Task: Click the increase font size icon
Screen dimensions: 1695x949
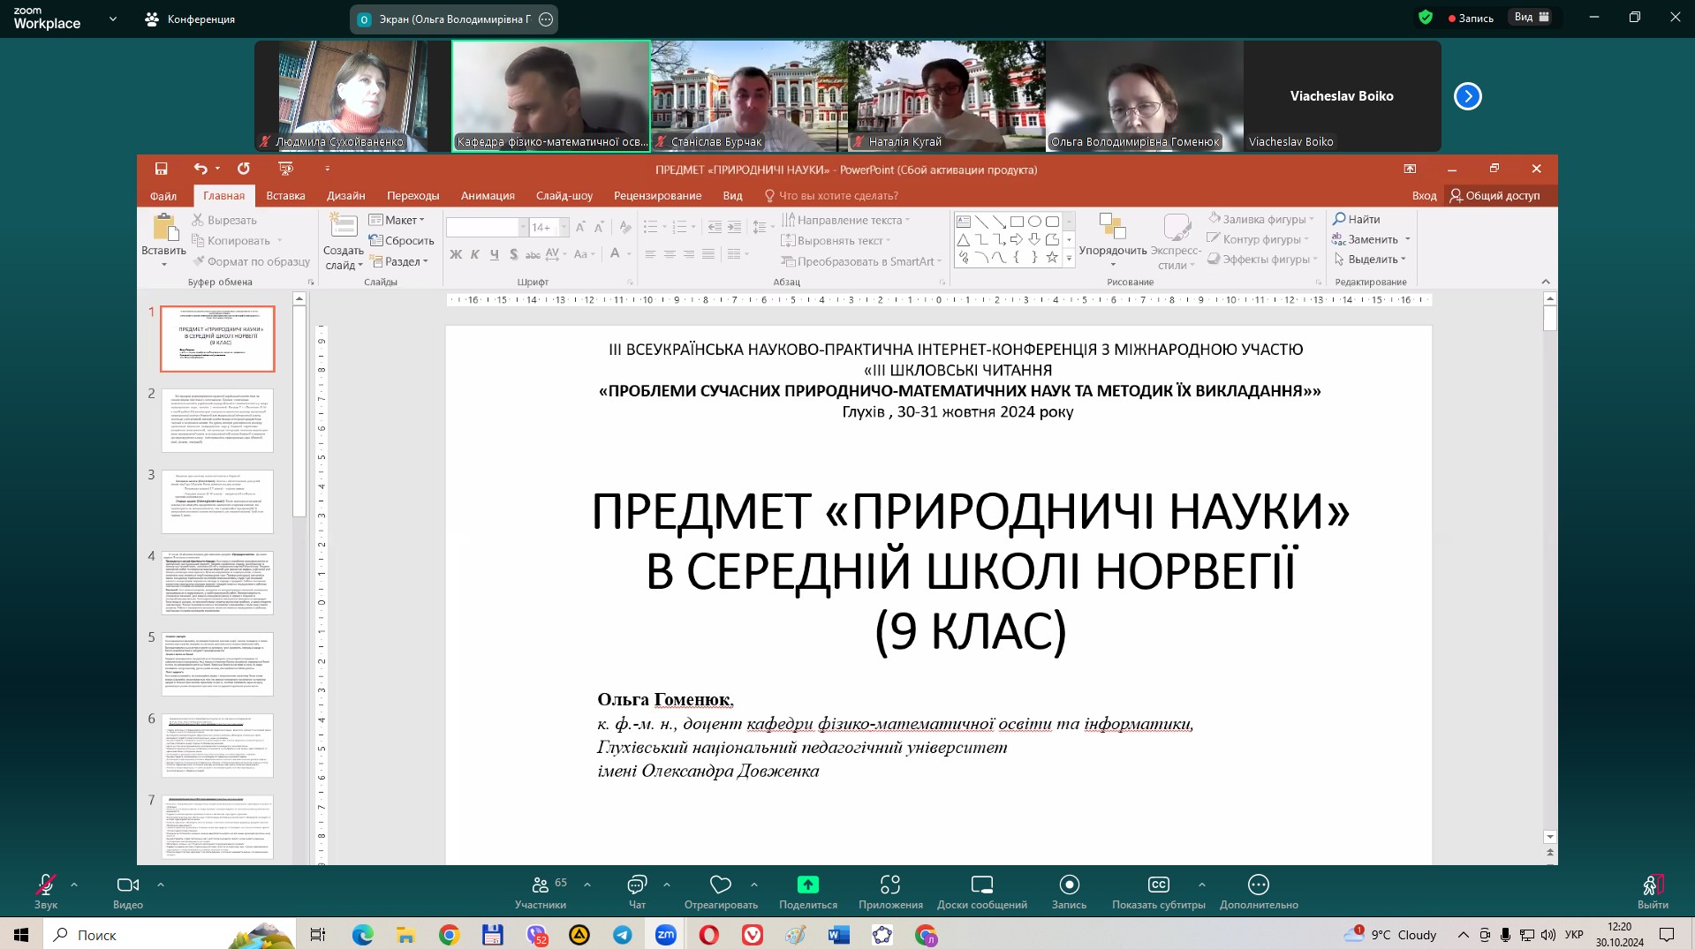Action: 580,227
